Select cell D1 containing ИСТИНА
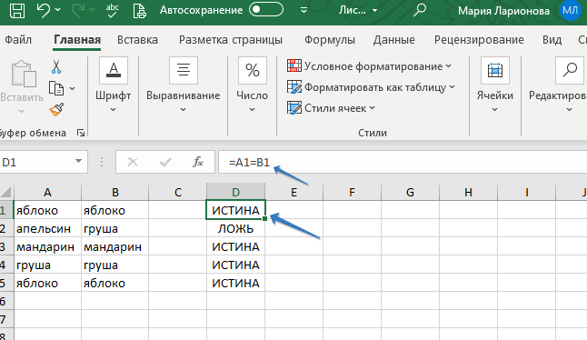 236,210
